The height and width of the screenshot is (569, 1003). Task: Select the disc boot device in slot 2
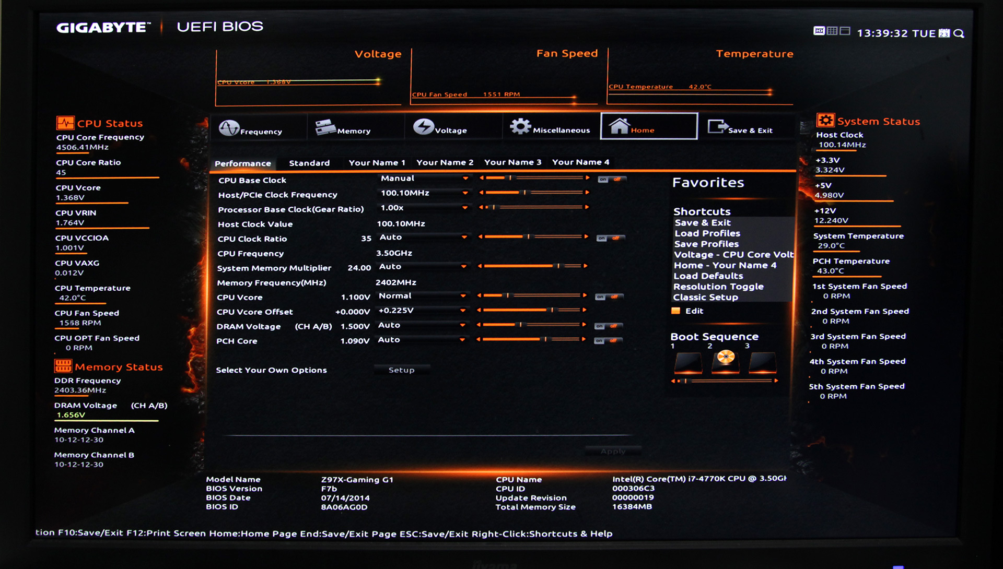point(726,361)
